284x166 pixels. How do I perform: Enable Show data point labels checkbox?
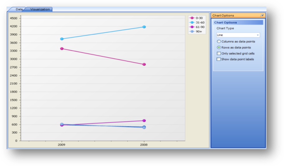click(x=219, y=59)
